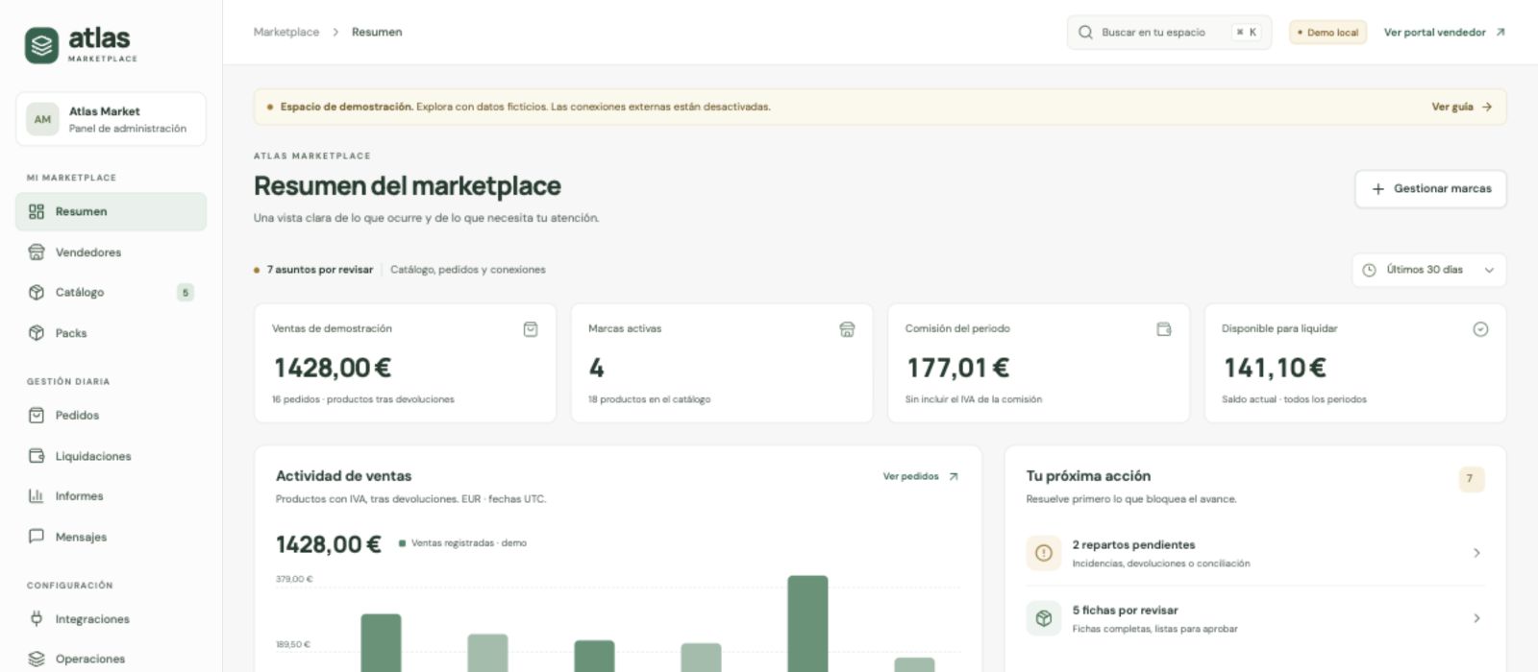Click the Ver pedidos link

921,476
